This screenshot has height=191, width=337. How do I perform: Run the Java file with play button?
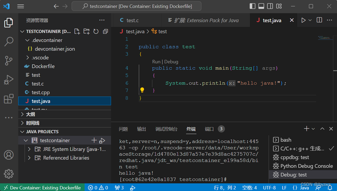click(303, 20)
